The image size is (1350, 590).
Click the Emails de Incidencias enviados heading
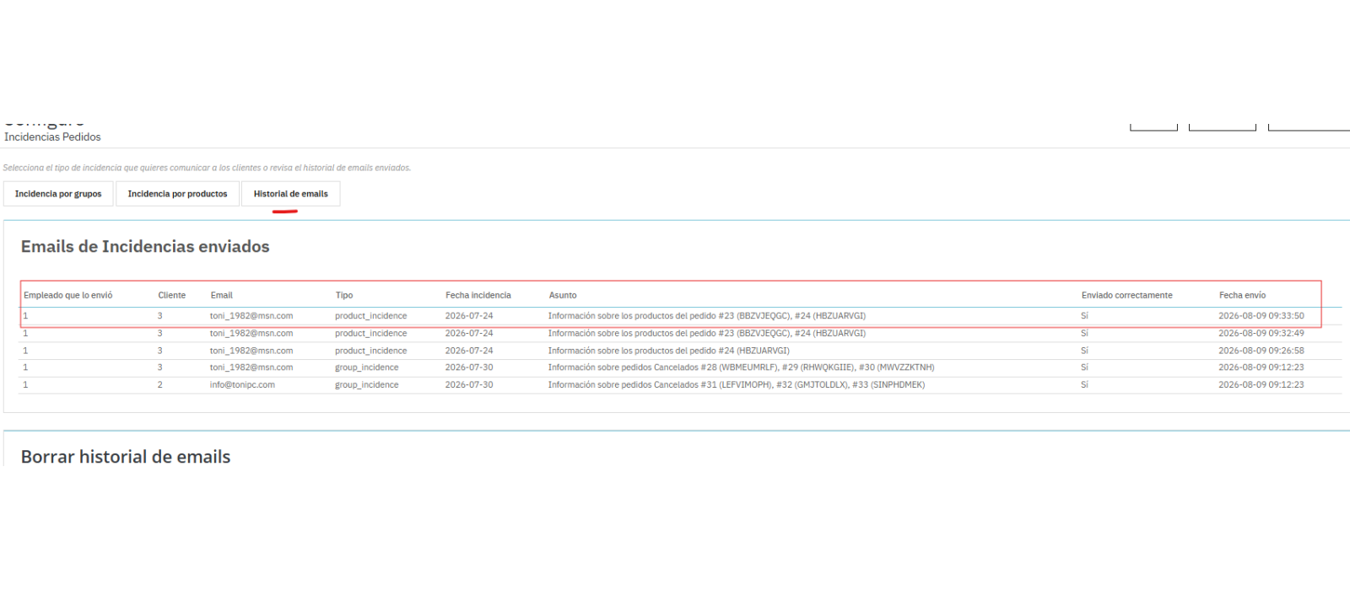(145, 247)
